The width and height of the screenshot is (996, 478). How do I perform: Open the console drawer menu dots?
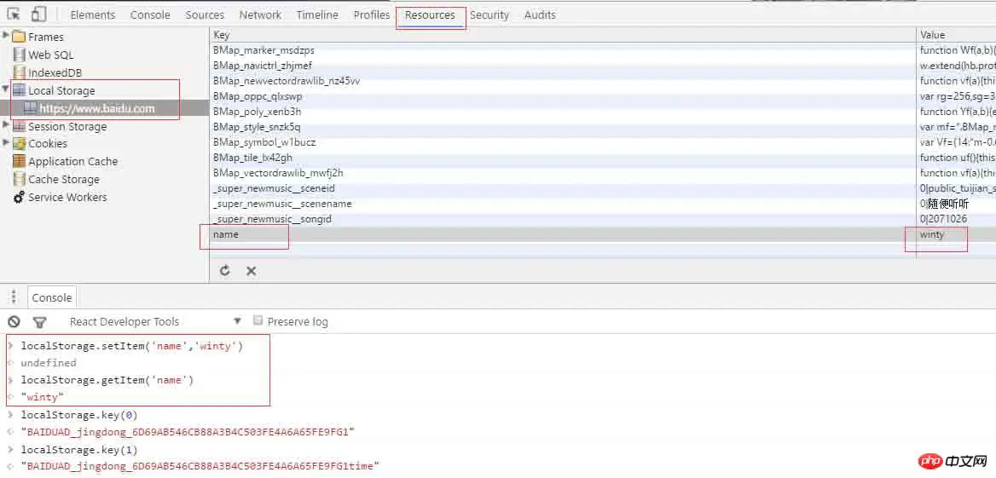14,297
